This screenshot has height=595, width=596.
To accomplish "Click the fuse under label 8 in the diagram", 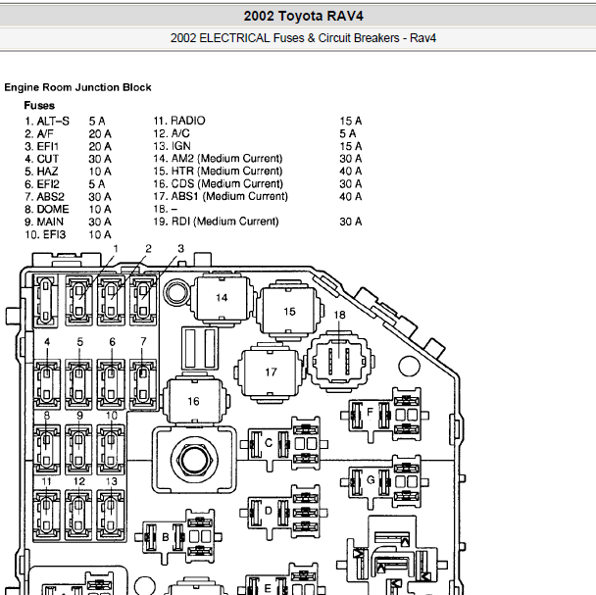I will click(x=47, y=450).
